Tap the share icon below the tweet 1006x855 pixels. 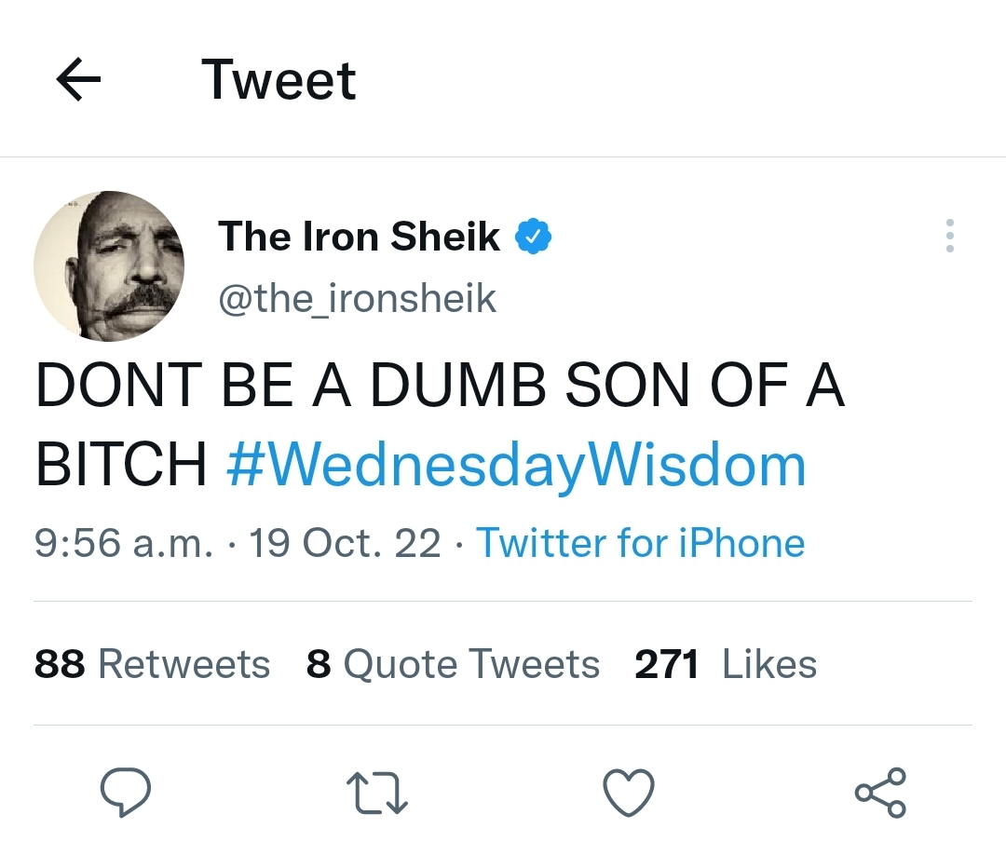click(x=880, y=793)
